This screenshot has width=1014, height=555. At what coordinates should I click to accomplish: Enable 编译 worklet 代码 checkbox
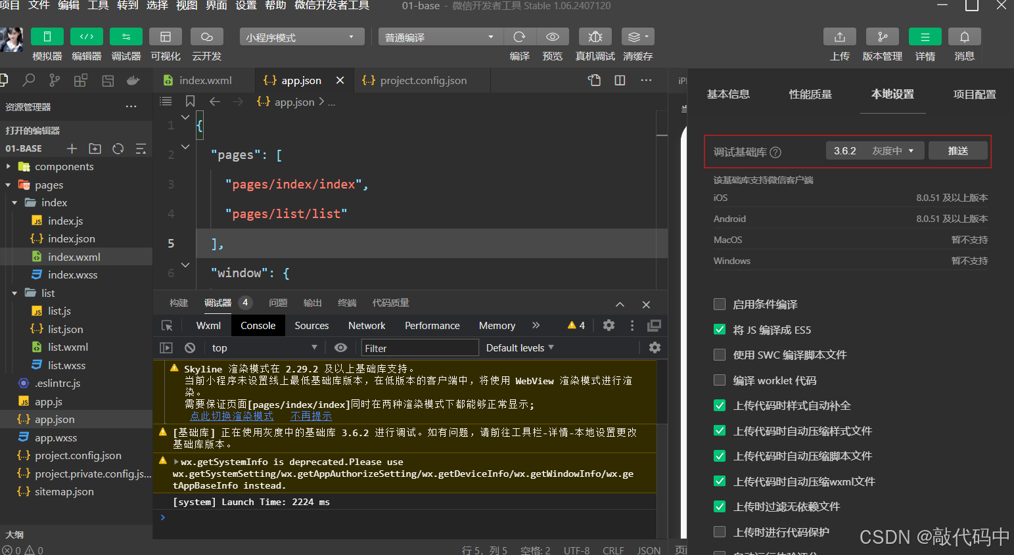click(720, 380)
